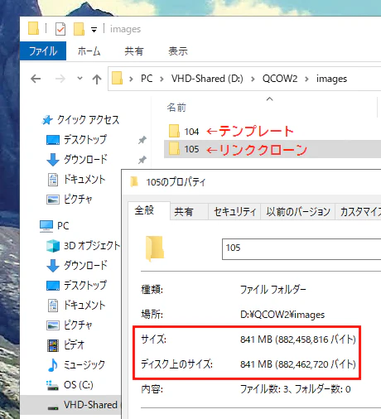The width and height of the screenshot is (381, 419).
Task: Open セキュリティ tab in properties dialog
Action: pos(234,212)
